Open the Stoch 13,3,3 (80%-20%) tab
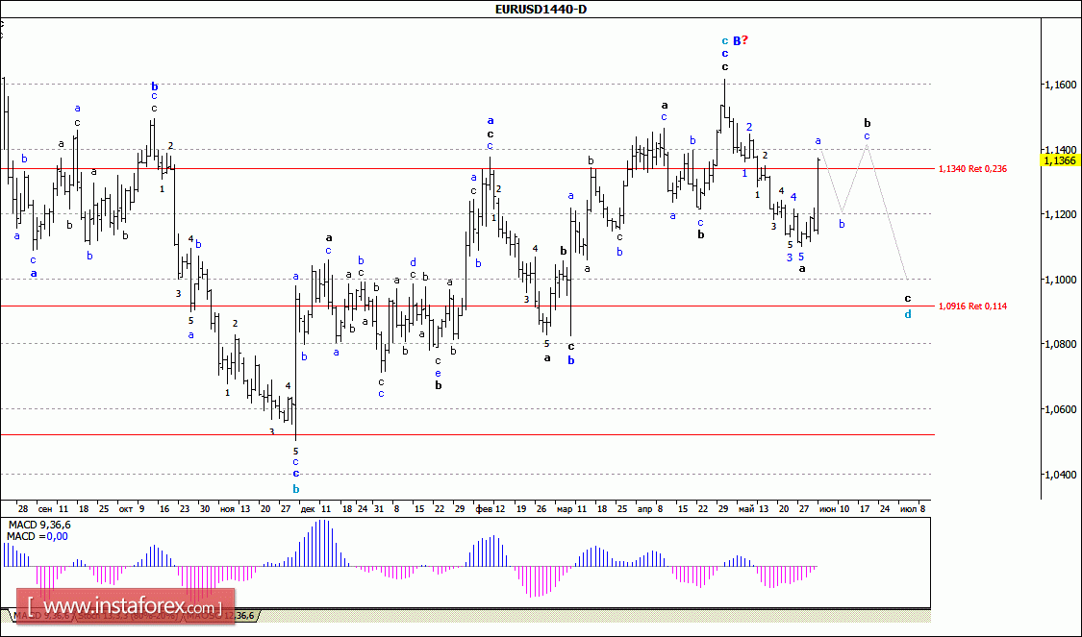 (x=128, y=616)
